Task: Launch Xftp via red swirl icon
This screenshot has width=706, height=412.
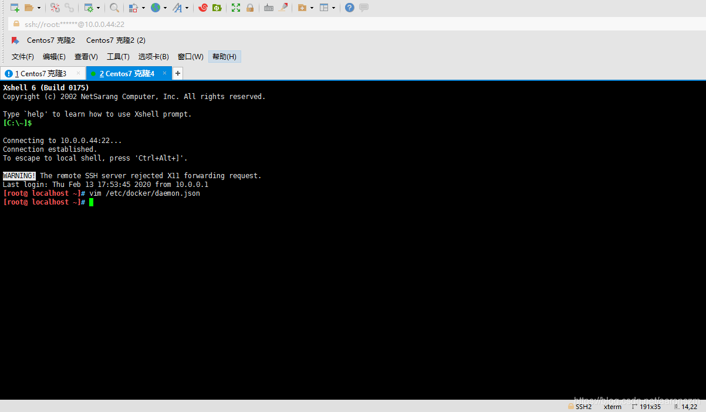Action: 203,8
